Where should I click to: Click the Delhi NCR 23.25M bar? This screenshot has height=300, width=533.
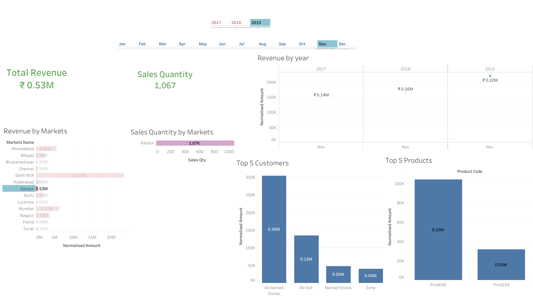[80, 175]
